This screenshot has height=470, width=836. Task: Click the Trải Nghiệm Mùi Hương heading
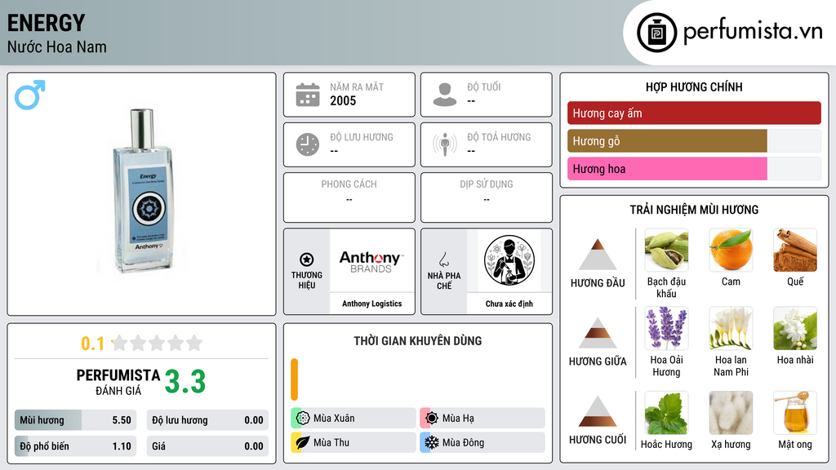[694, 210]
